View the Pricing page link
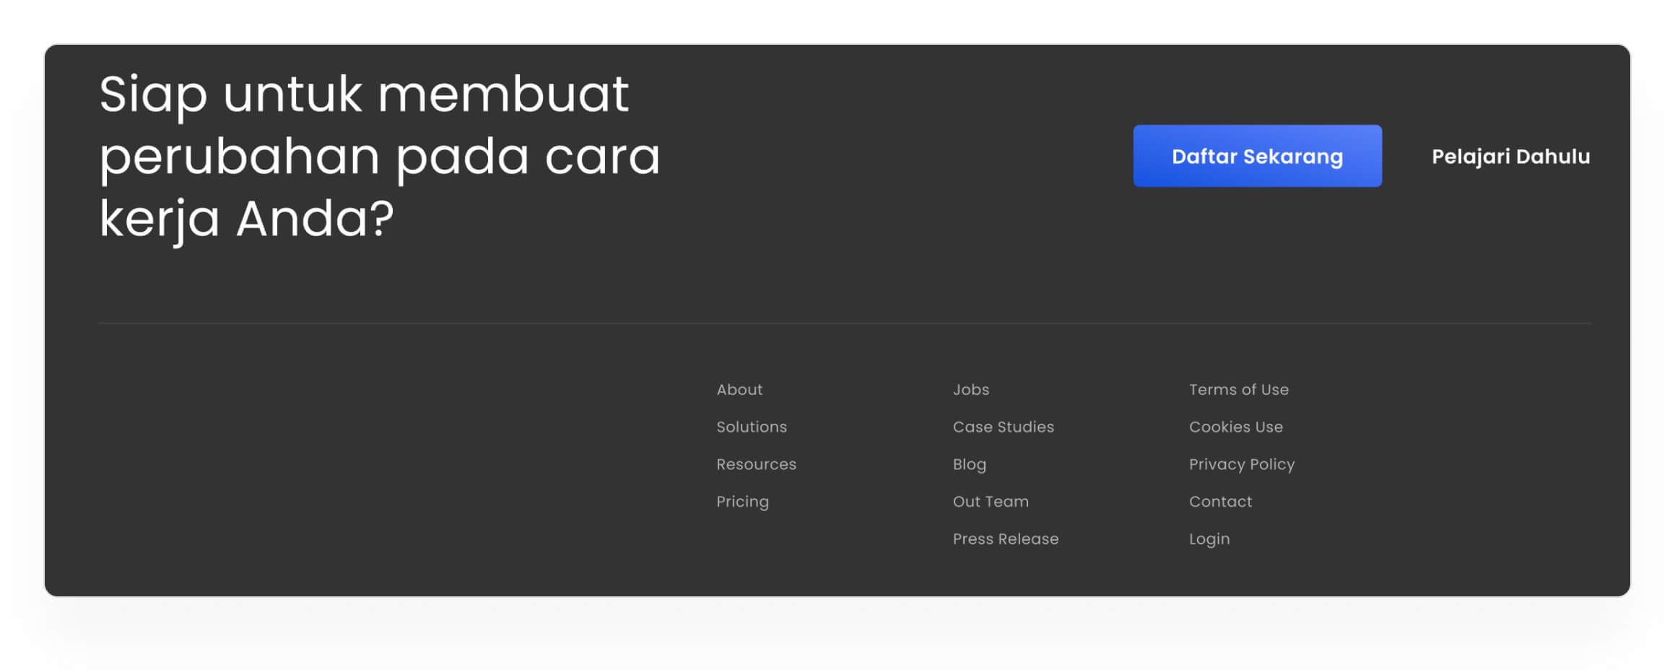The image size is (1675, 670). coord(742,502)
